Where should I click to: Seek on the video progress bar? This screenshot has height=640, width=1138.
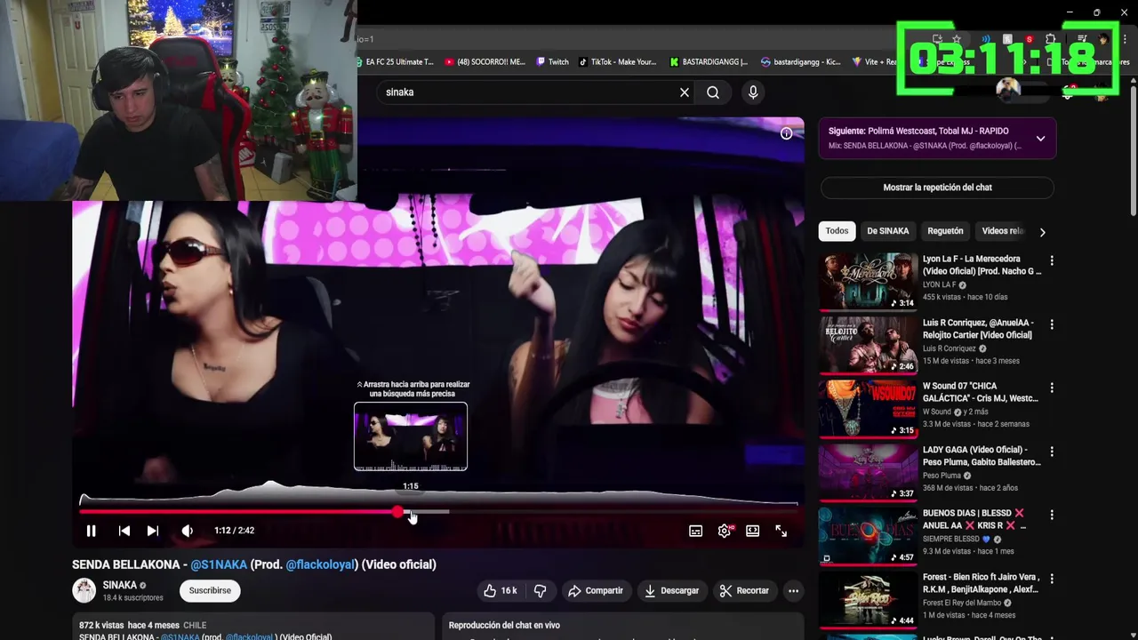[438, 512]
